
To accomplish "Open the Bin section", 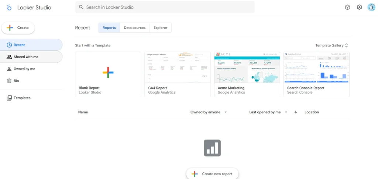I will point(31,81).
